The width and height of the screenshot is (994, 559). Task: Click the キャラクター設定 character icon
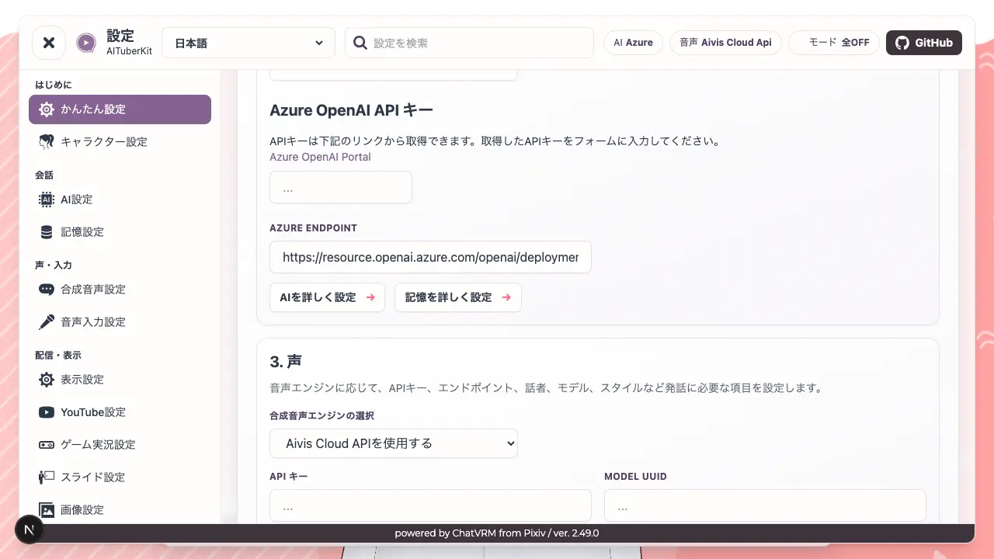pos(47,142)
